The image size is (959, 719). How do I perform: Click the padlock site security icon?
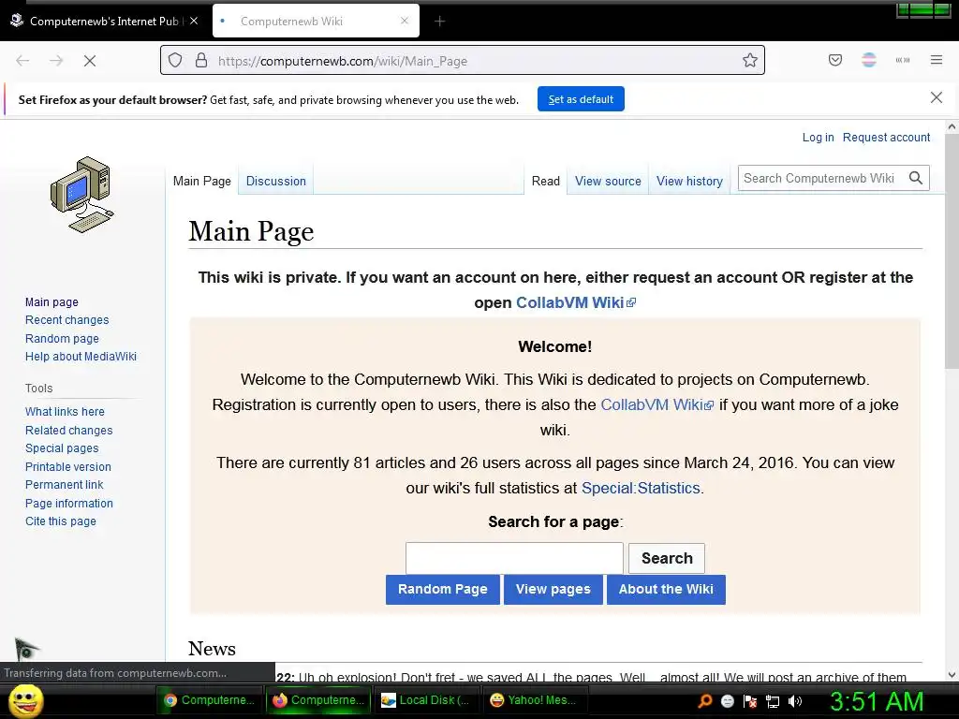pos(201,60)
